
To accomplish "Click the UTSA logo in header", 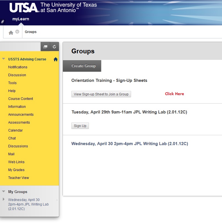I will point(24,8).
